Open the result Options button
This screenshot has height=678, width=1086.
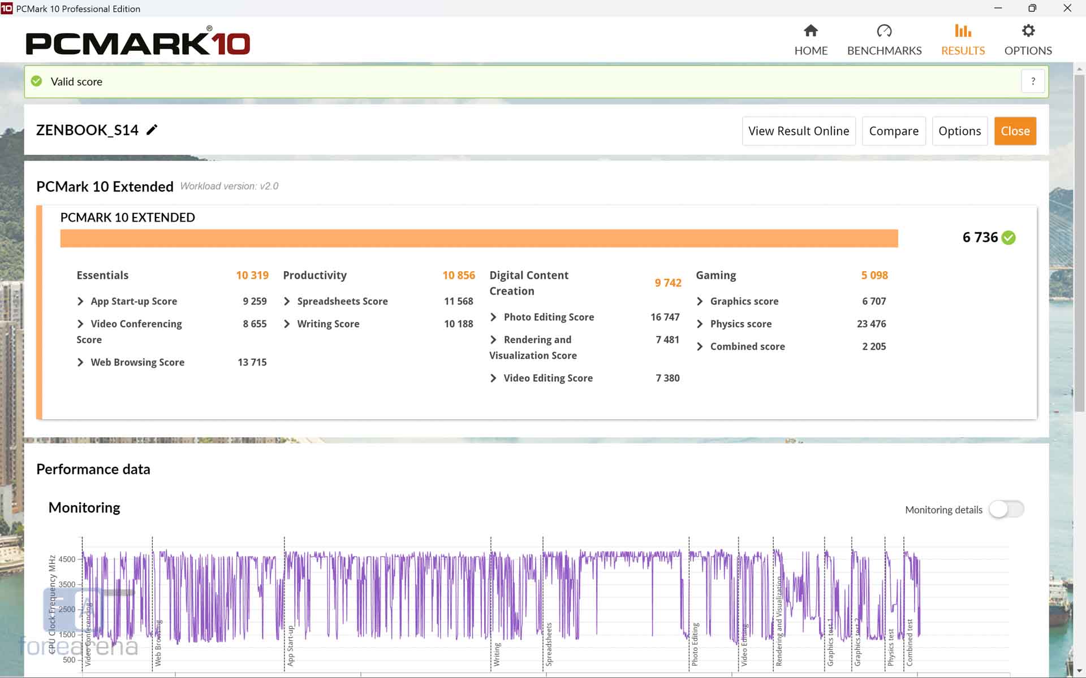(960, 131)
